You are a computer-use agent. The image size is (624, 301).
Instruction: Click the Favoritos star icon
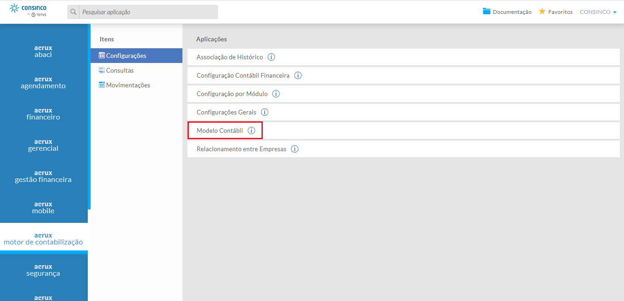[x=542, y=11]
